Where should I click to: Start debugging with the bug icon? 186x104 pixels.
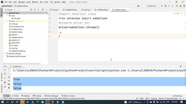coord(165,6)
